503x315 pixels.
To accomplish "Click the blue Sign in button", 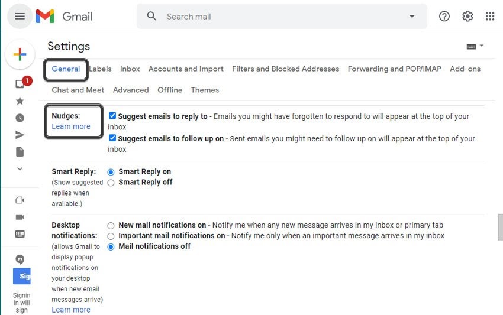I will tap(22, 276).
